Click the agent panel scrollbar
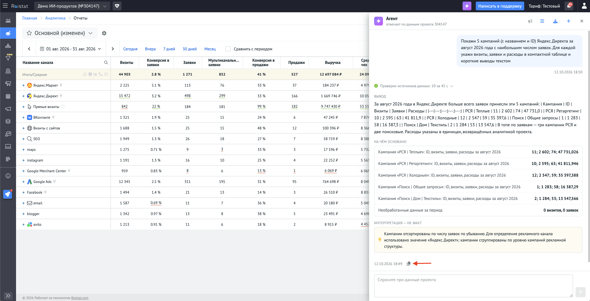590x301 pixels. tap(588, 146)
